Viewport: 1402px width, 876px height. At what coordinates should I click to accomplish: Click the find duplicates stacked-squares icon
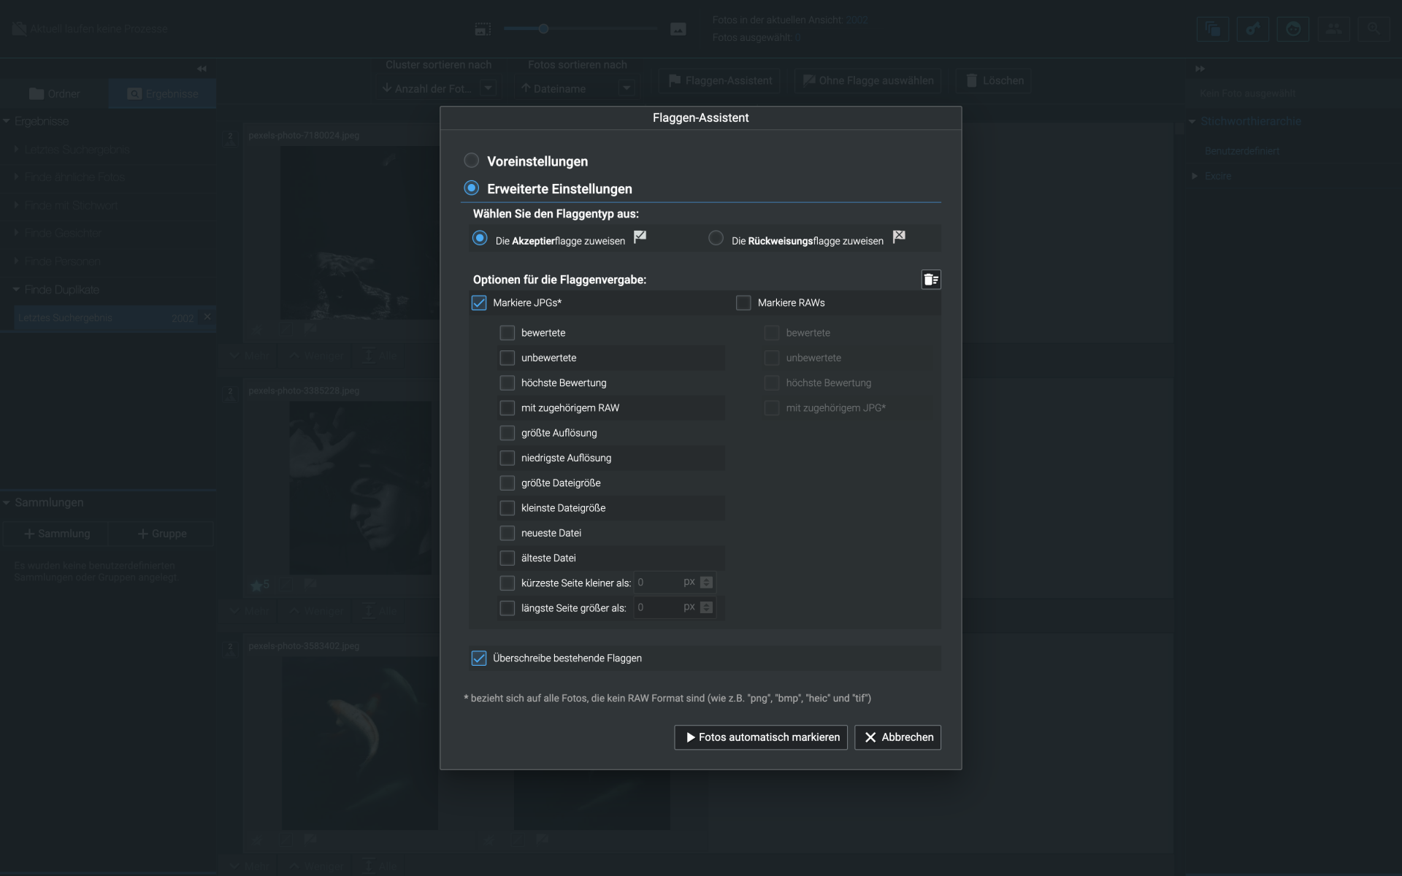[x=1213, y=29]
